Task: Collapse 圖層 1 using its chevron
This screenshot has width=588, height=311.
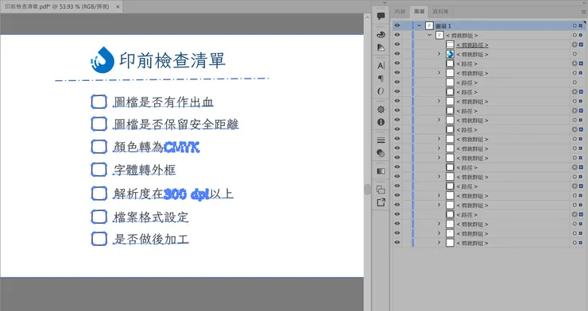Action: click(x=420, y=26)
